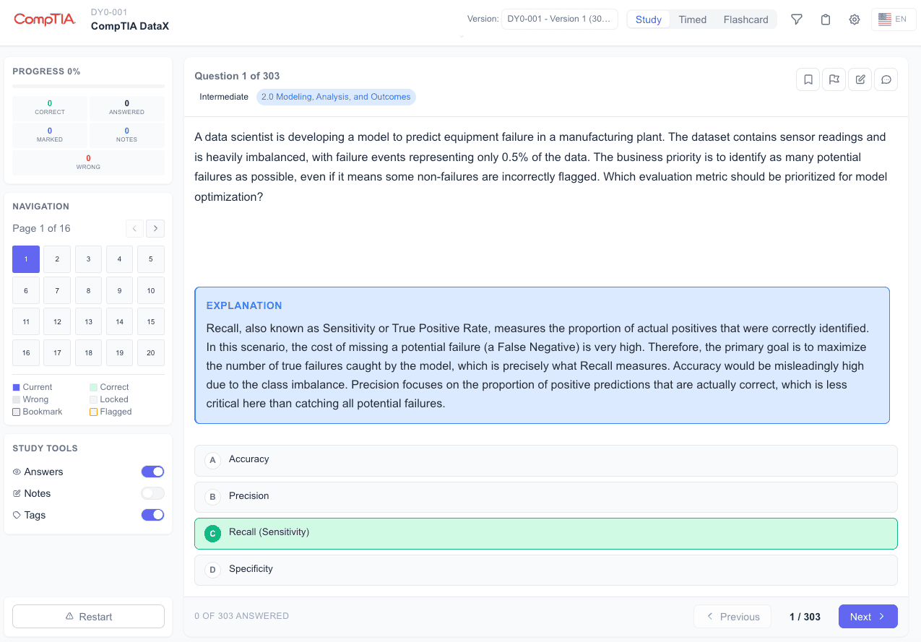Viewport: 921px width, 642px height.
Task: Disable the Answers toggle in Study Tools
Action: (x=152, y=471)
